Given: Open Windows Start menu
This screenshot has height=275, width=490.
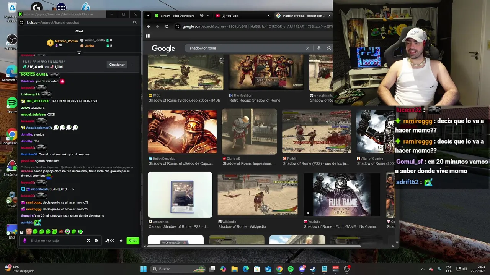Looking at the screenshot, I should tap(144, 269).
